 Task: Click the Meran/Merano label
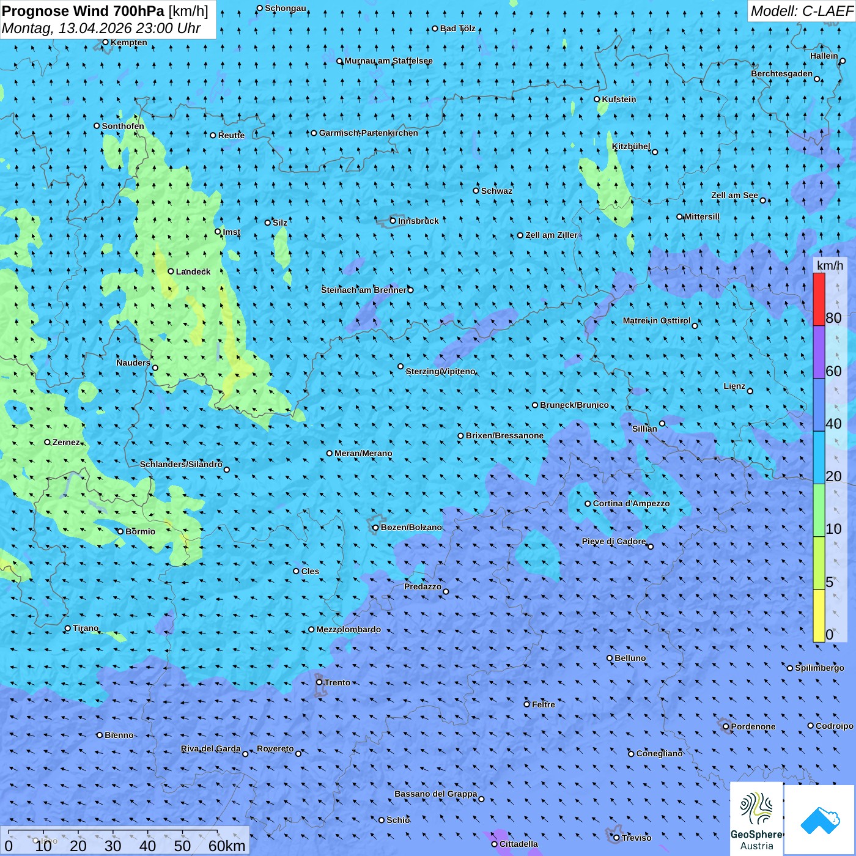(x=363, y=453)
